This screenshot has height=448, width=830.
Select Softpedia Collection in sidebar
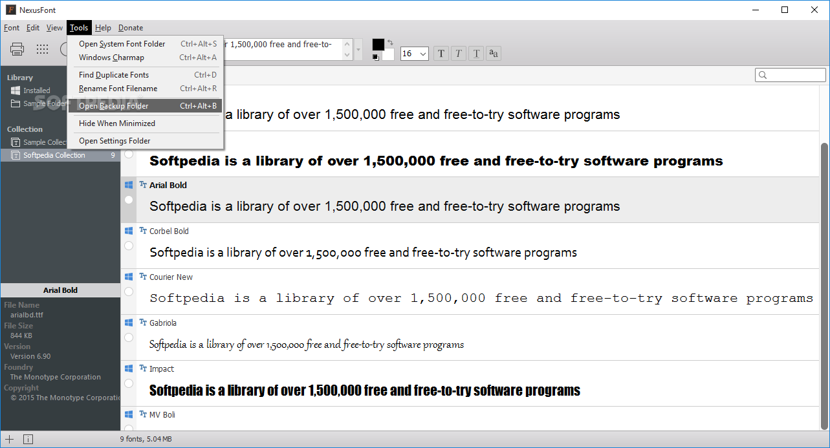(x=60, y=155)
